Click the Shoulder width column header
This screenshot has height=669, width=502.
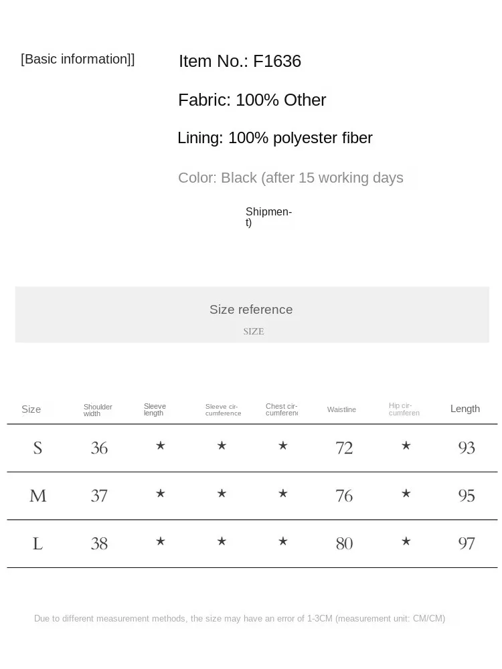pyautogui.click(x=98, y=410)
